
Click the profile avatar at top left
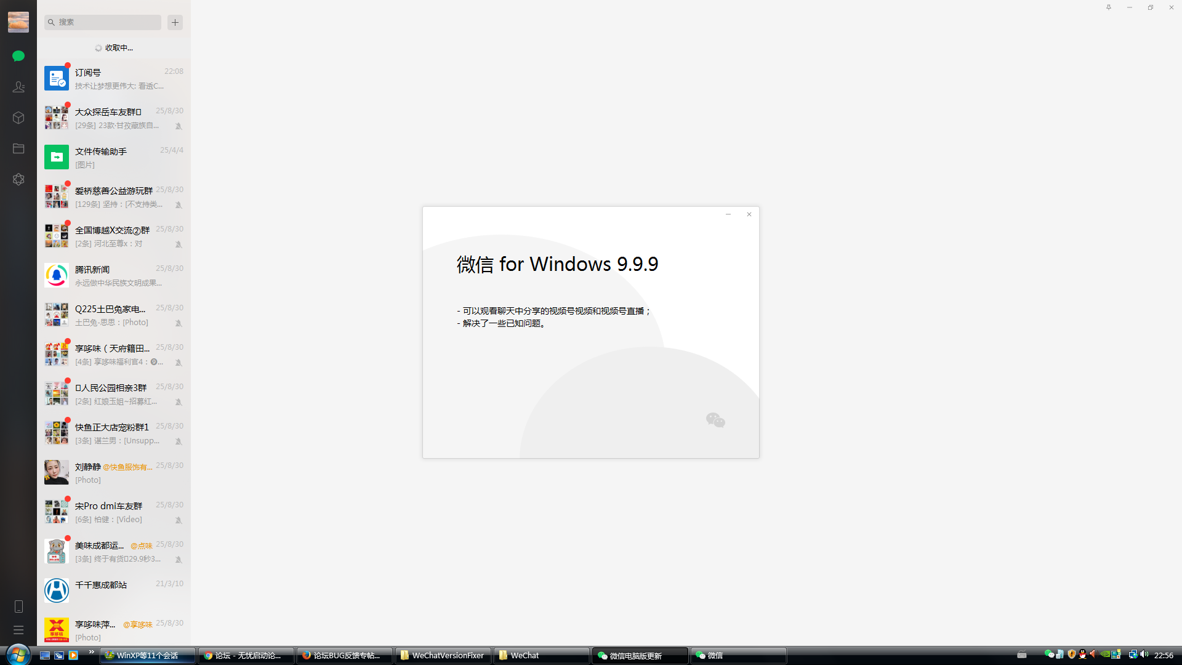18,22
